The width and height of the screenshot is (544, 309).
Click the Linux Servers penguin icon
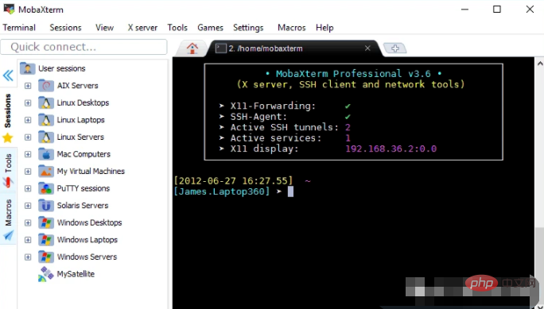pyautogui.click(x=46, y=137)
